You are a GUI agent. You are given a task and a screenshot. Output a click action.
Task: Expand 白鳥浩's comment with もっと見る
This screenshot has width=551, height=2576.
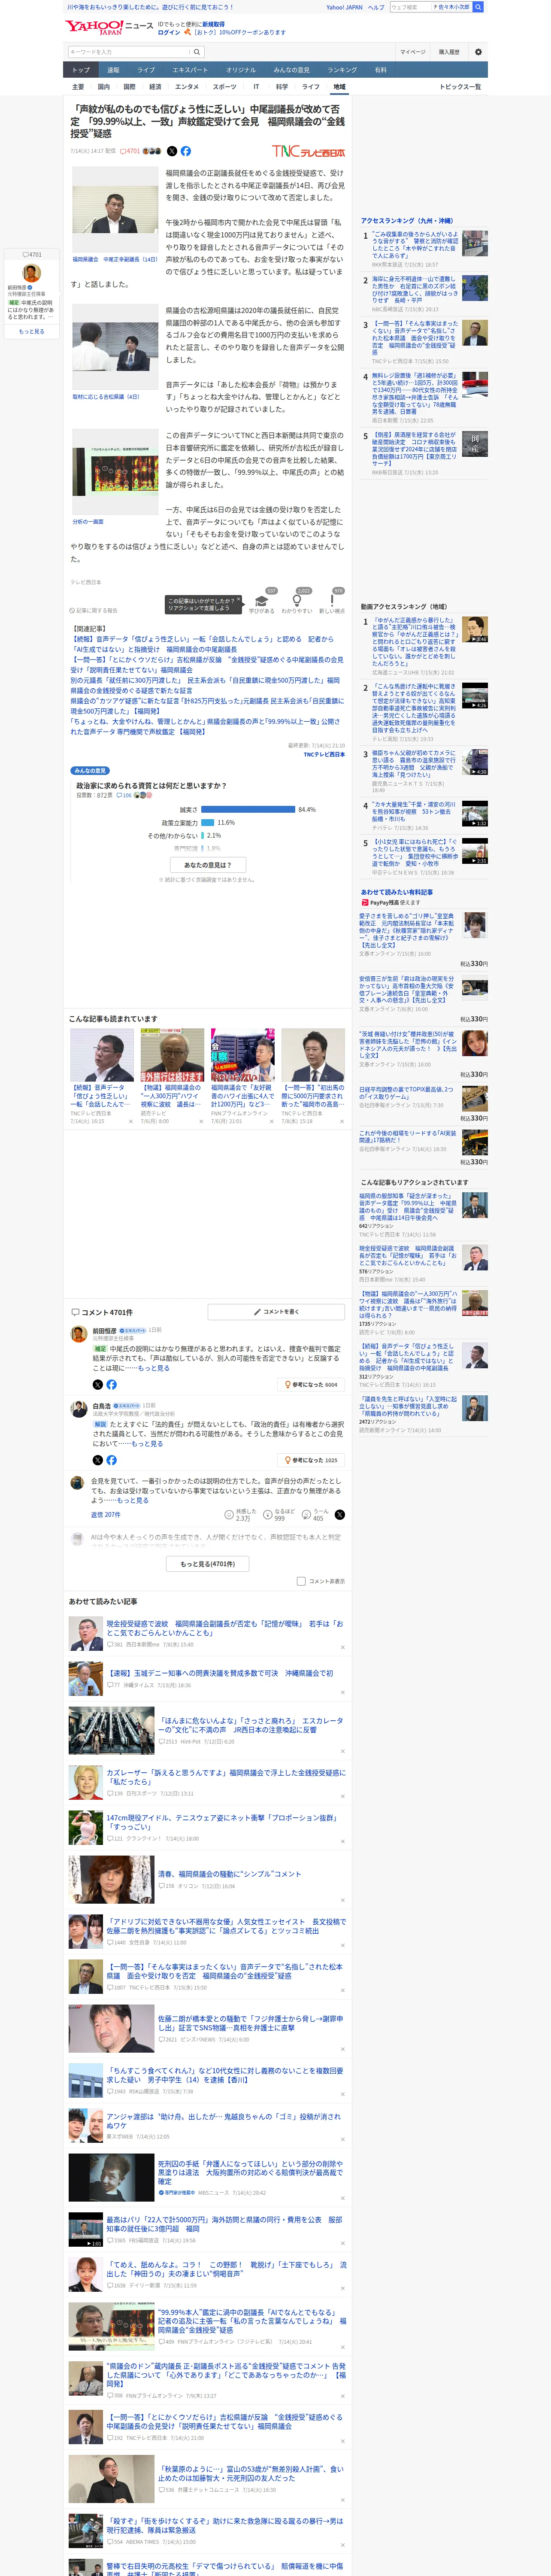pyautogui.click(x=147, y=1444)
